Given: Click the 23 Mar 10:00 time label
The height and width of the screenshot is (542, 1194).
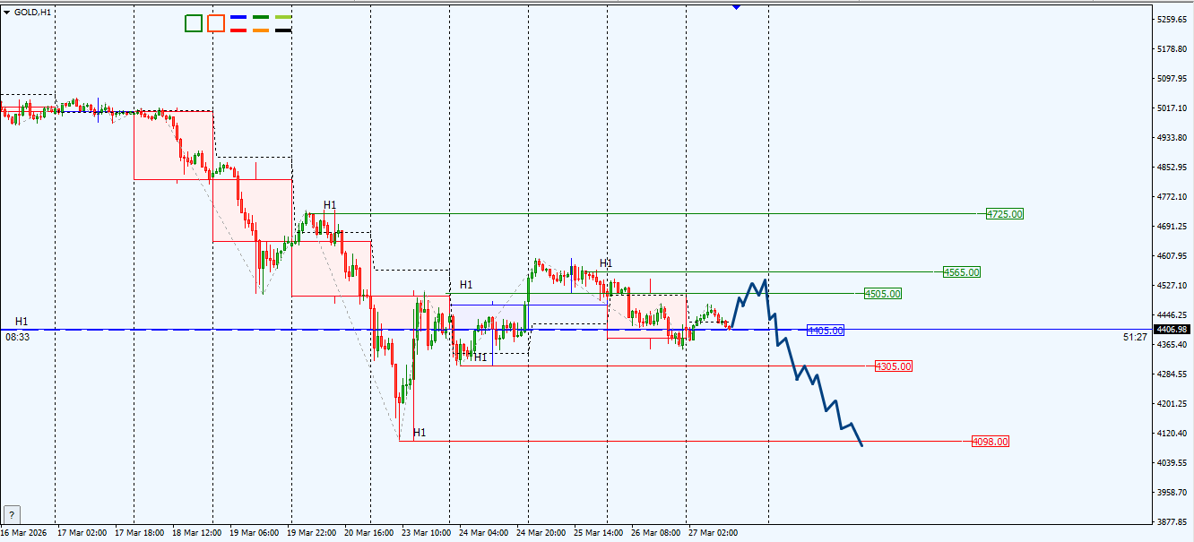Looking at the screenshot, I should click(x=425, y=532).
